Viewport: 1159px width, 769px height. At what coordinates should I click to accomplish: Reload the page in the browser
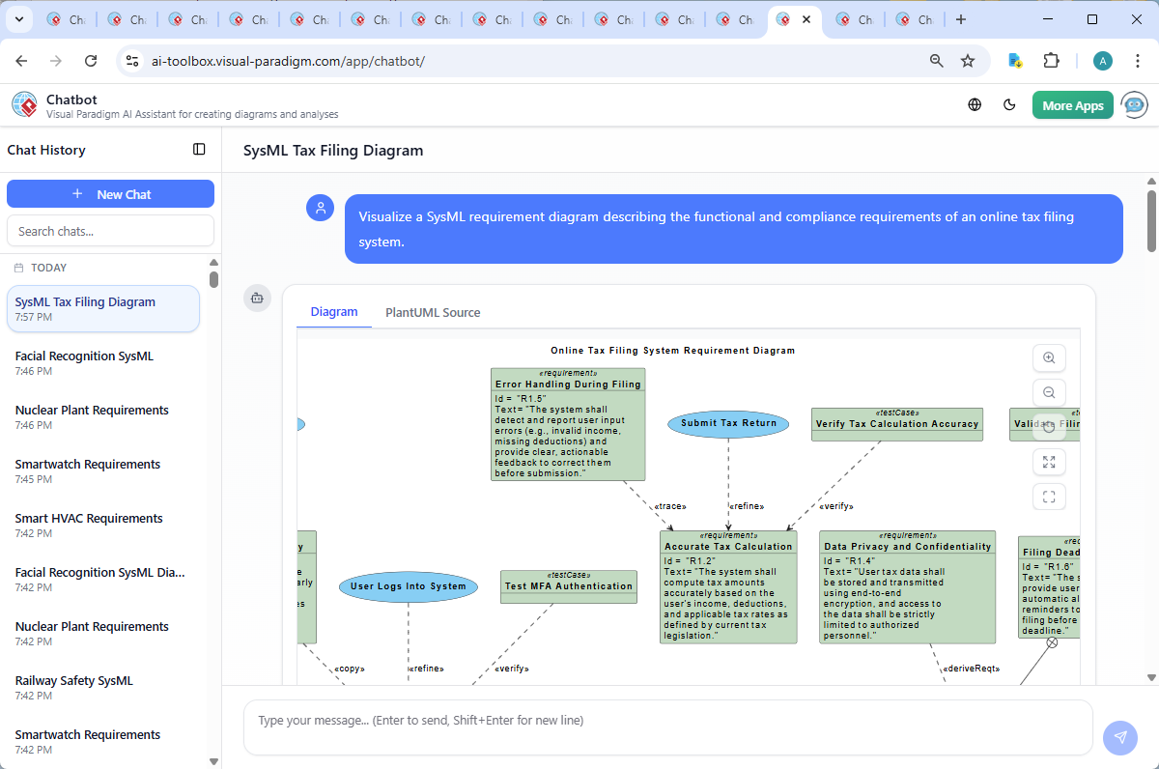click(x=91, y=60)
